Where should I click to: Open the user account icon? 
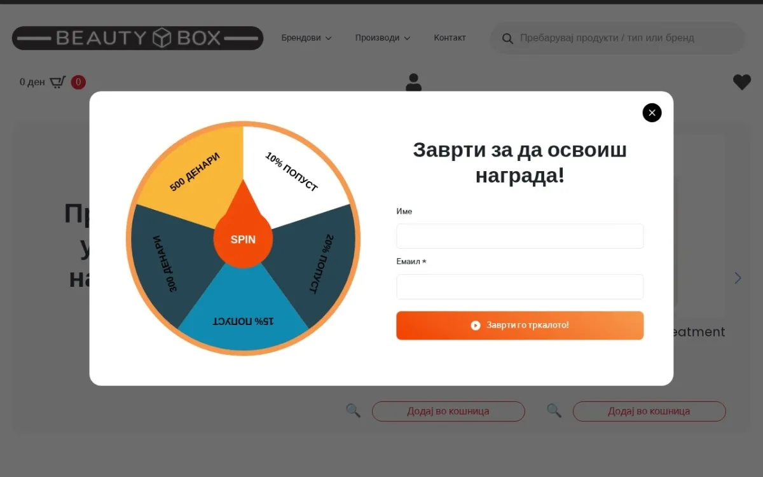(413, 82)
